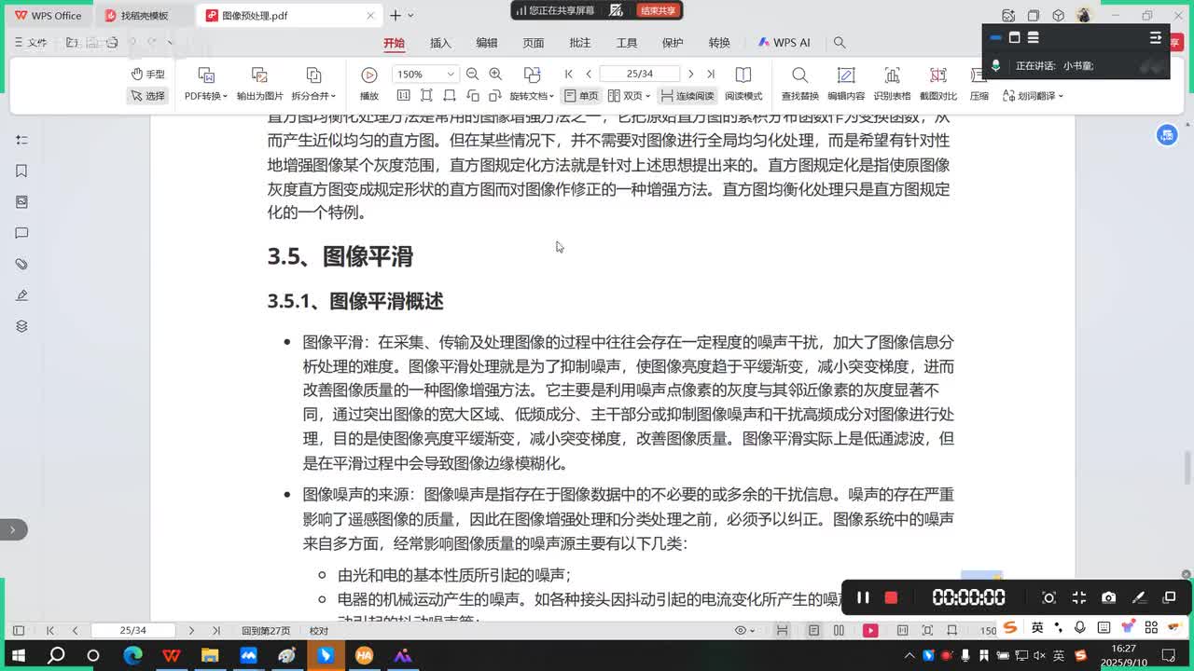This screenshot has height=671, width=1194.
Task: Go to previous page in toolbar
Action: pos(589,75)
